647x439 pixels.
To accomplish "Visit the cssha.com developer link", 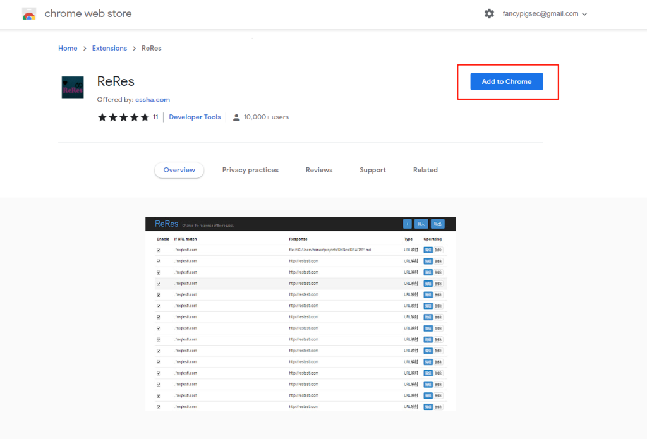I will 152,99.
